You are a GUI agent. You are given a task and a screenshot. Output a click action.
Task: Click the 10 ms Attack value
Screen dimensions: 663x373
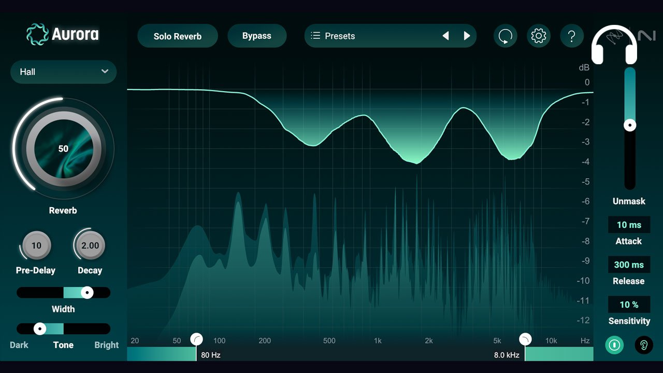point(629,224)
